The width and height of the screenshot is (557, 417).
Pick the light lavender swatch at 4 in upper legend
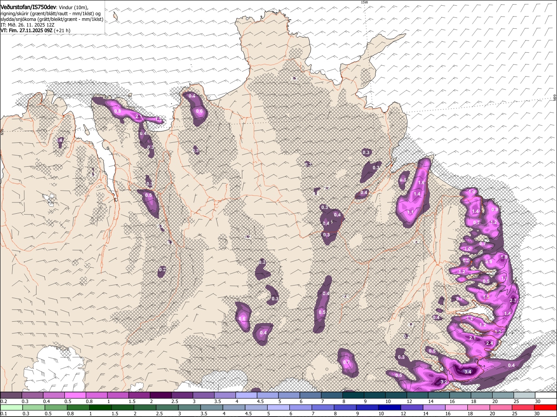(247, 395)
